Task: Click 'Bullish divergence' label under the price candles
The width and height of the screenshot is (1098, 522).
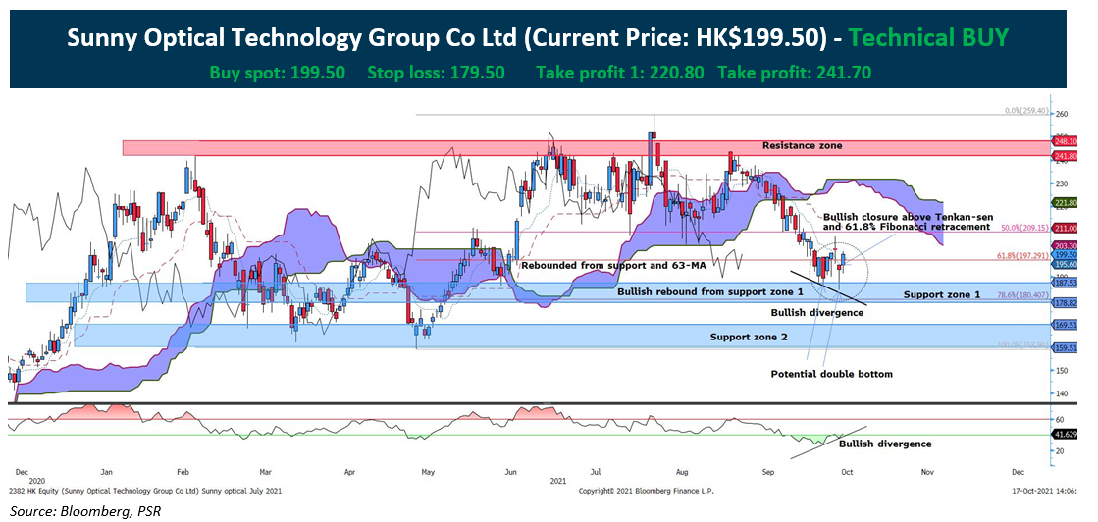Action: tap(817, 312)
